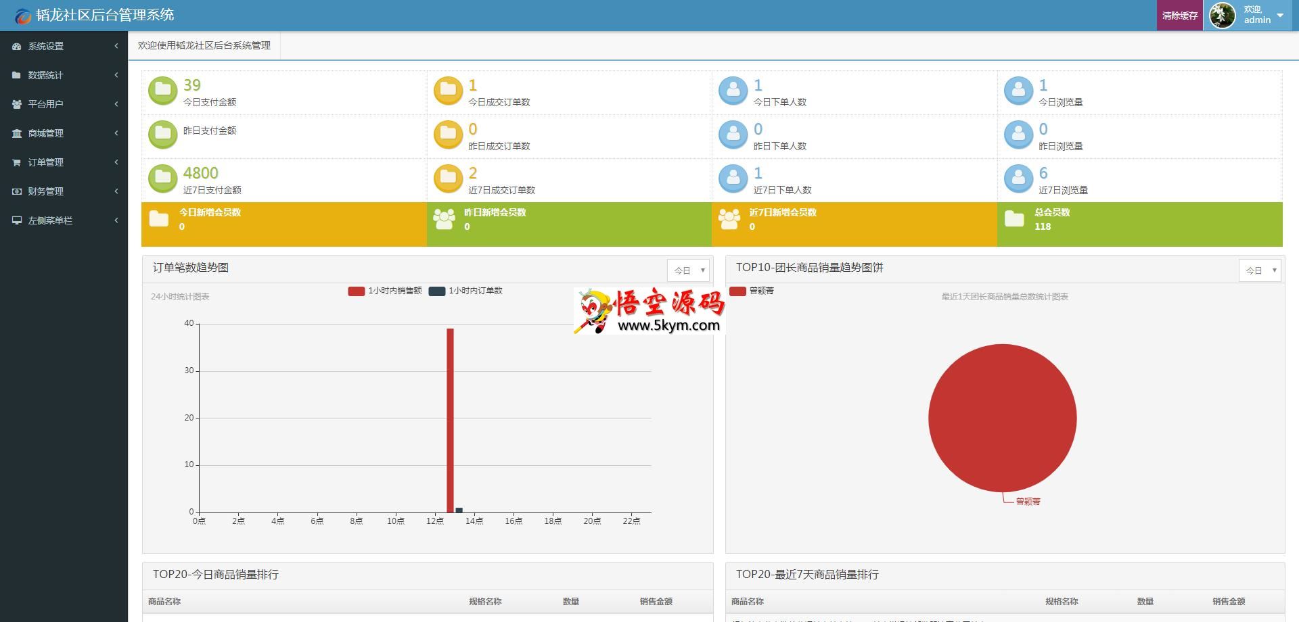Click 曾颖菁 label below pie chart
This screenshot has width=1299, height=622.
pos(1028,502)
